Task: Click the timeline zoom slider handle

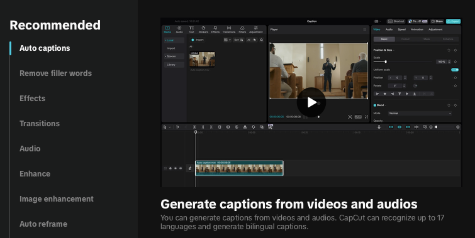Action: [x=436, y=127]
